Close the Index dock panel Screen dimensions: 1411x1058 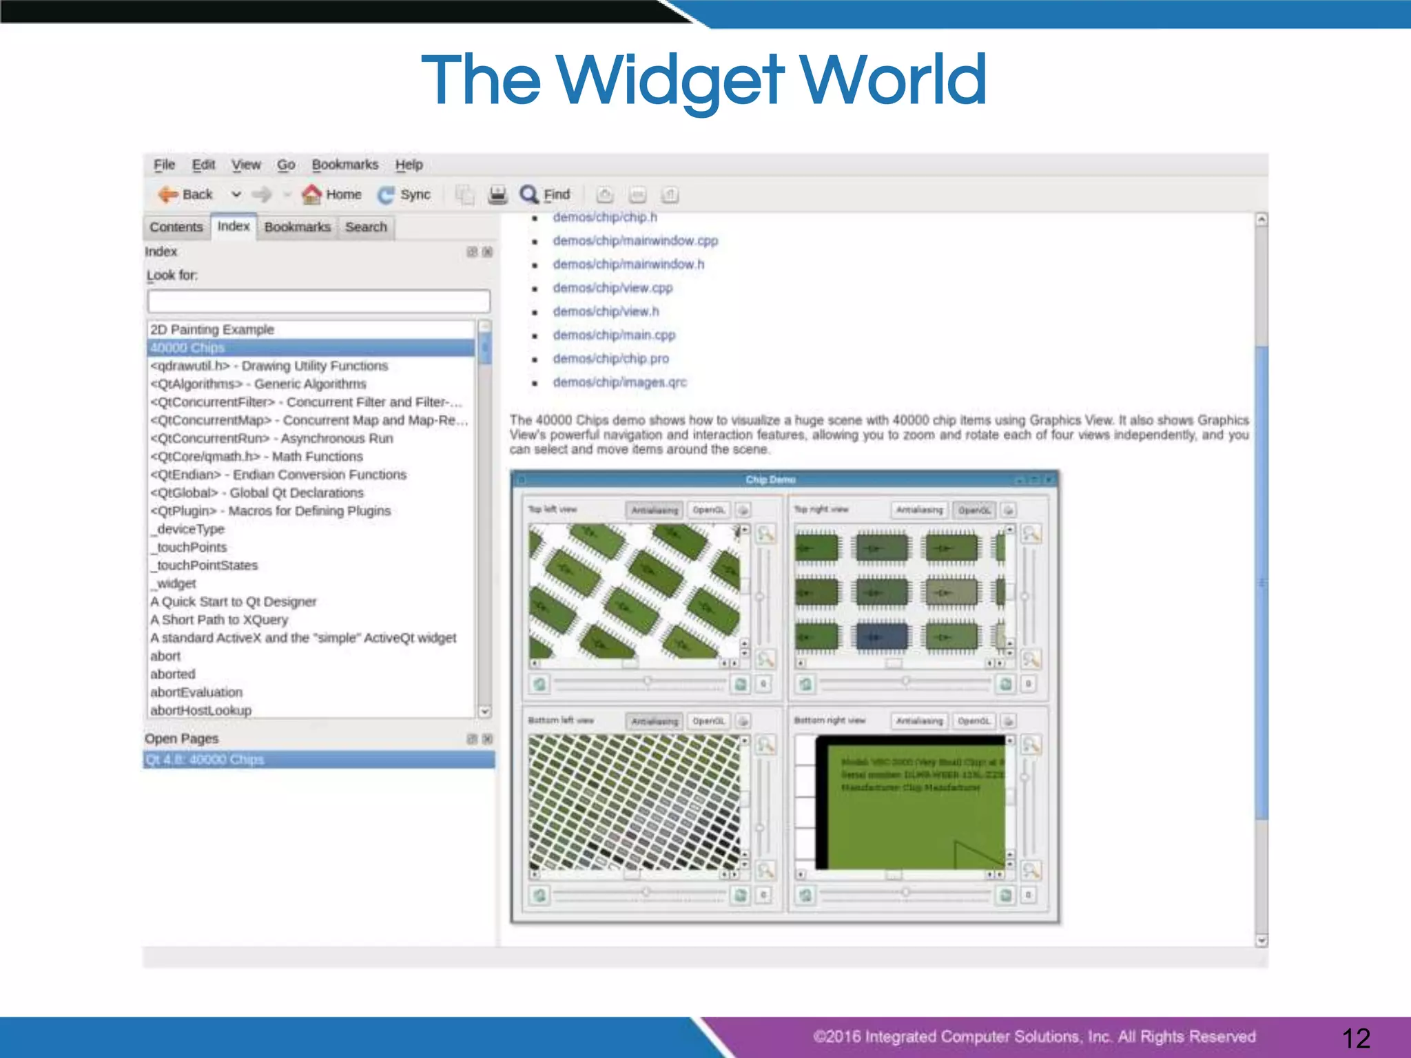click(x=487, y=252)
